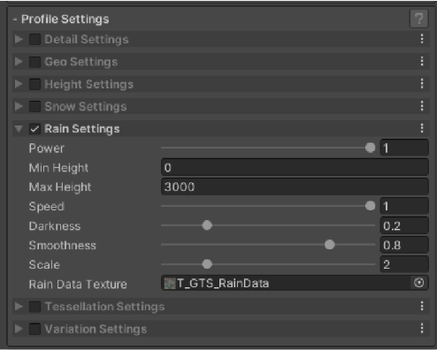The height and width of the screenshot is (350, 437).
Task: Expand the Tessellation Settings foldout arrow
Action: [19, 307]
